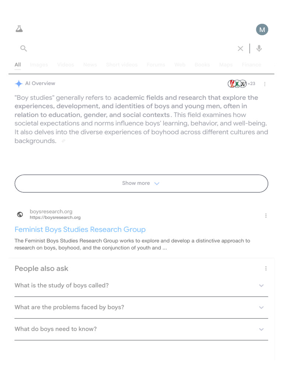Expand "What do boys need to know?"
This screenshot has height=378, width=283.
[141, 329]
